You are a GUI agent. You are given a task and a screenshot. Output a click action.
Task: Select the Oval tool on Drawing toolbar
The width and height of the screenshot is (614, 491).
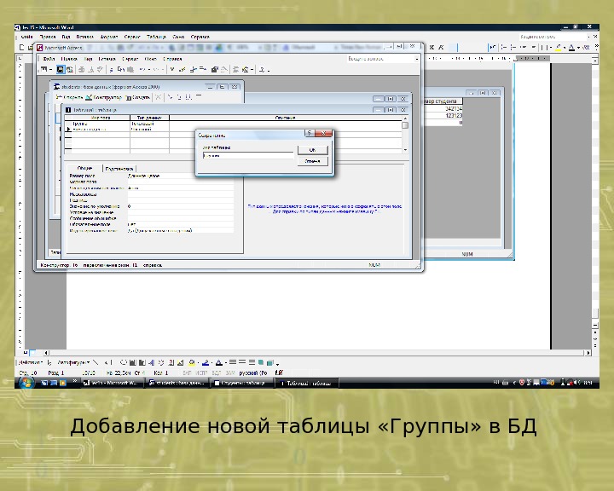pyautogui.click(x=124, y=362)
